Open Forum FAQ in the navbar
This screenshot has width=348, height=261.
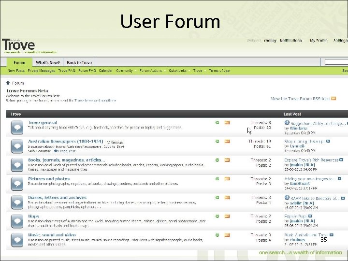[x=87, y=71]
